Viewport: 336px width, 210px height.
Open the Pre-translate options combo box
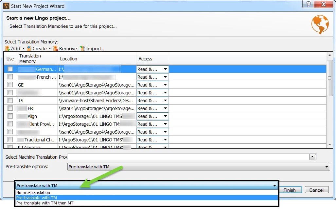(199, 167)
